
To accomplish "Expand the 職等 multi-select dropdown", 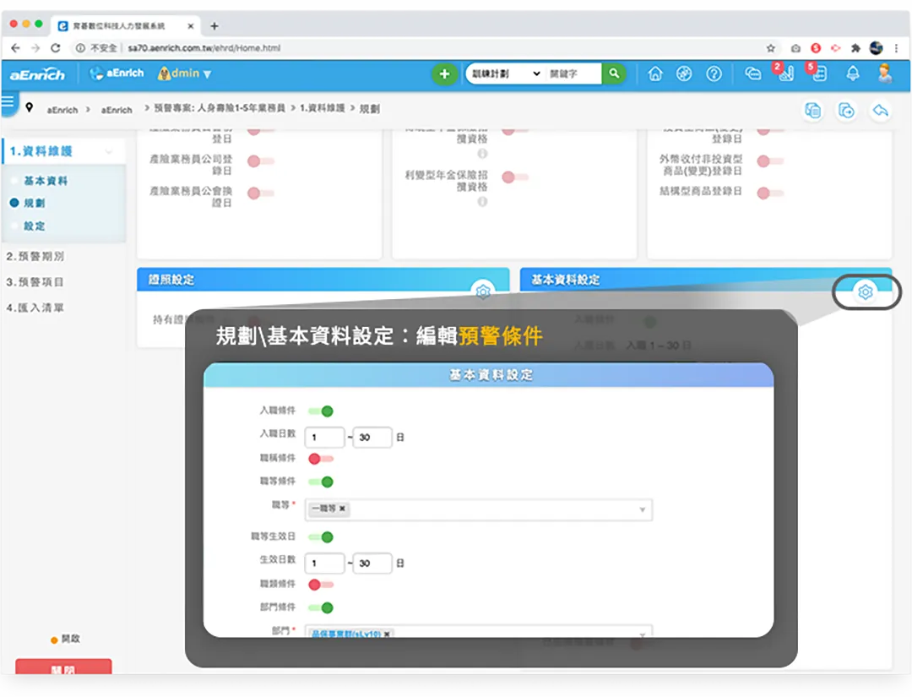I will 642,509.
